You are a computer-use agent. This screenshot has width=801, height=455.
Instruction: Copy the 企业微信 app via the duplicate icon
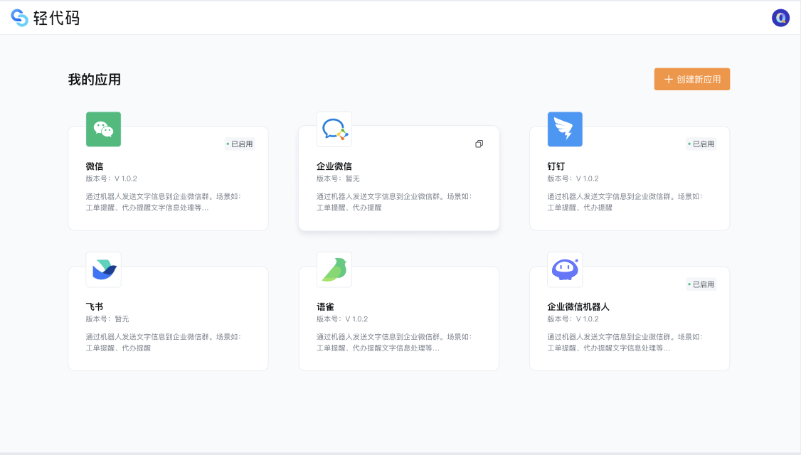[479, 144]
